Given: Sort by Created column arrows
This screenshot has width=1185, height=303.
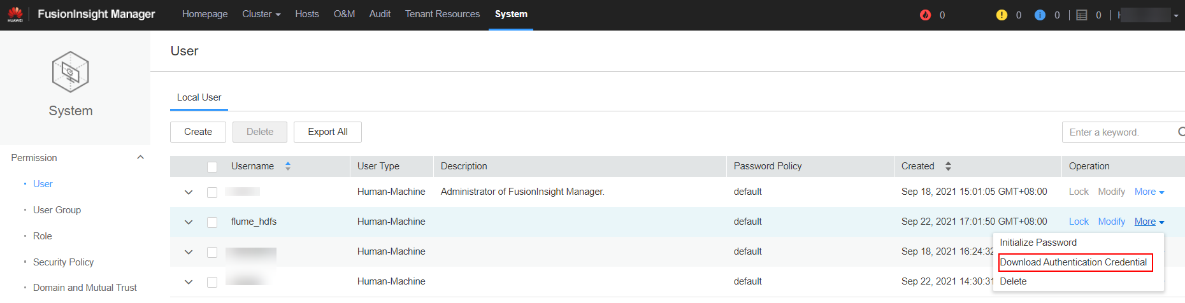Looking at the screenshot, I should (948, 166).
